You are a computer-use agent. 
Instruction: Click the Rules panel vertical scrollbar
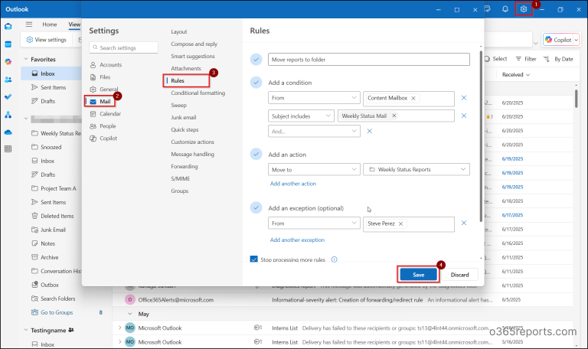point(481,135)
